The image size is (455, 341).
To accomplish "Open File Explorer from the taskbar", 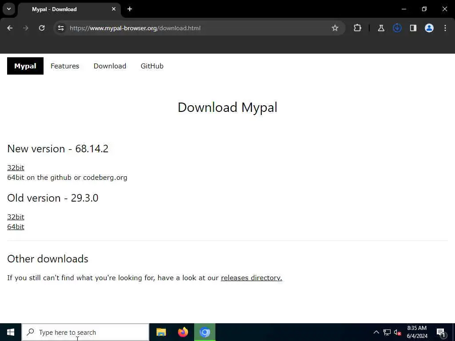I will point(161,332).
